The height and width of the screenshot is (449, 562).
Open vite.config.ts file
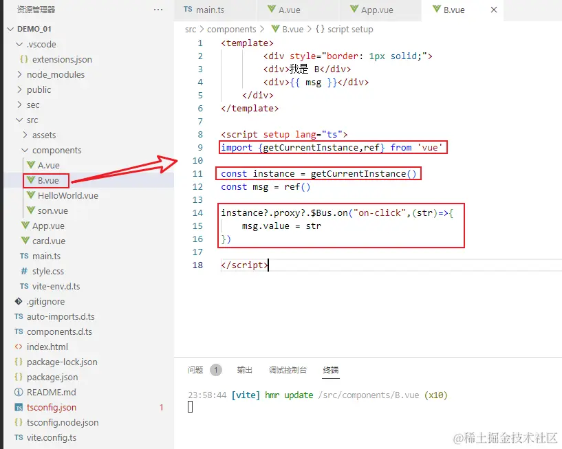point(52,437)
